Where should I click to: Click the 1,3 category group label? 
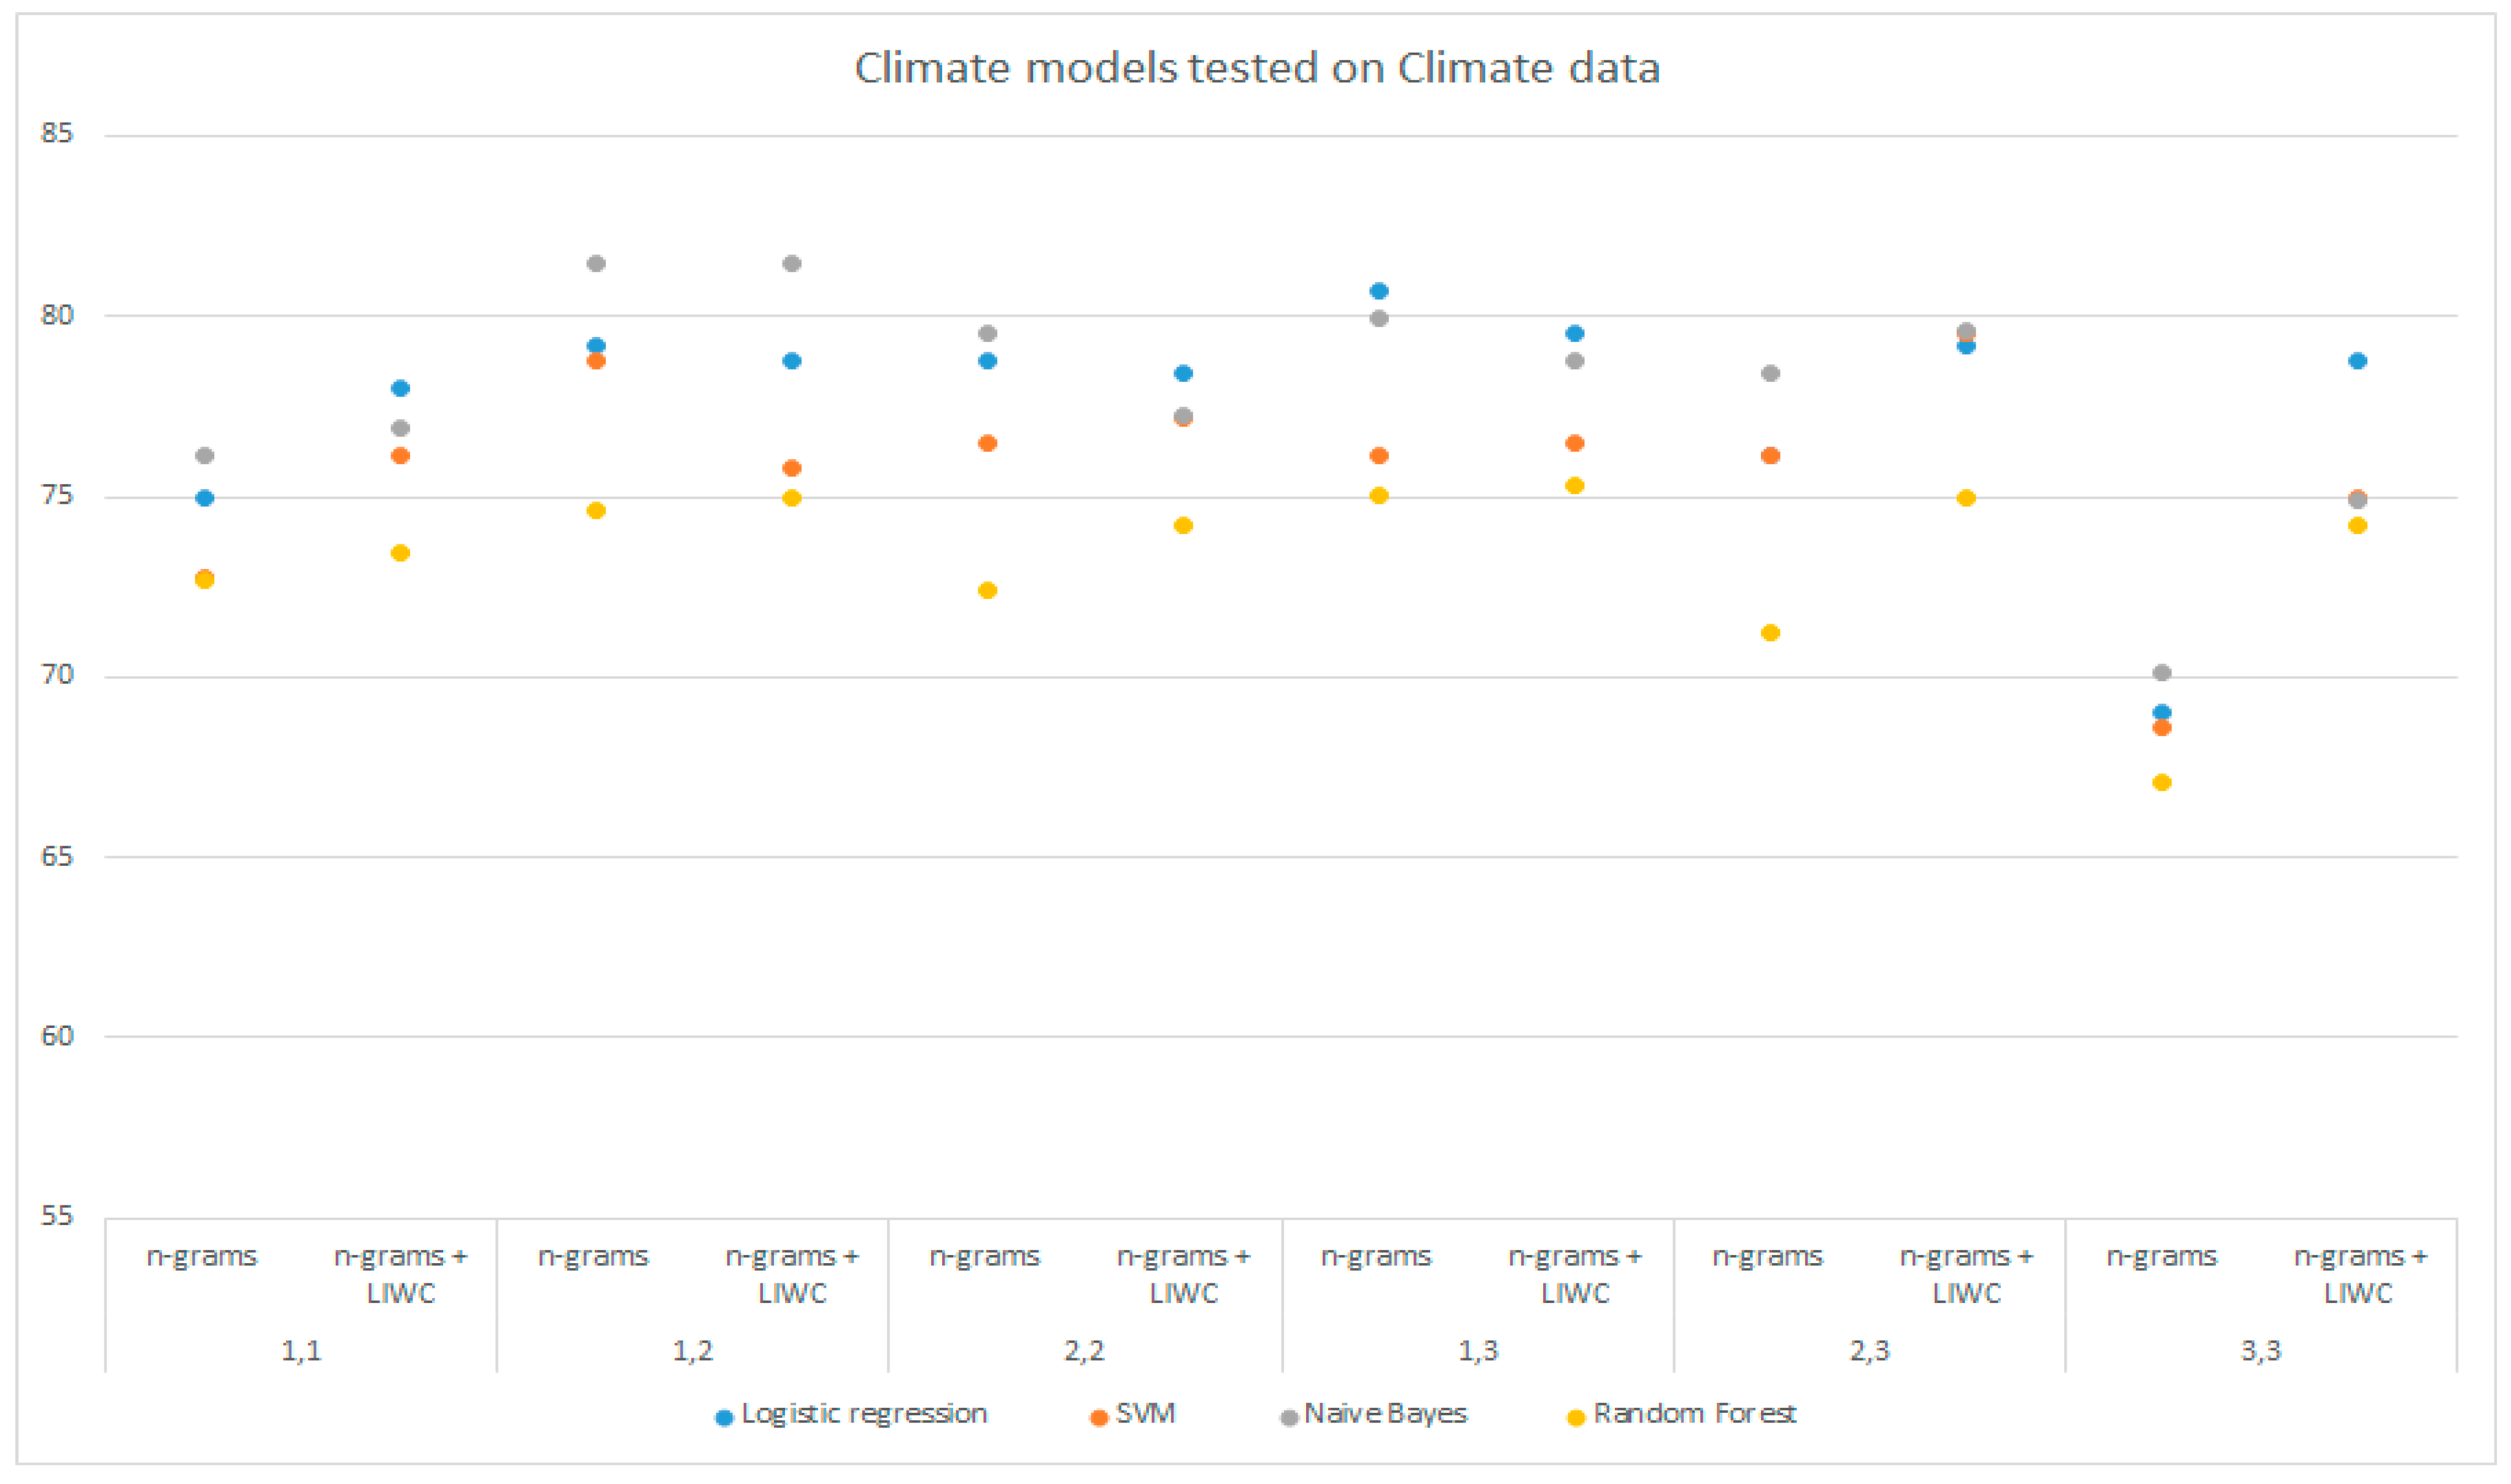1478,1352
